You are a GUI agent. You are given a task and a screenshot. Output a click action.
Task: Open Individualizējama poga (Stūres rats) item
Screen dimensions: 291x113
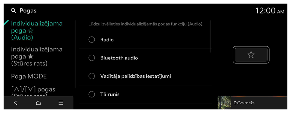[x=37, y=56]
